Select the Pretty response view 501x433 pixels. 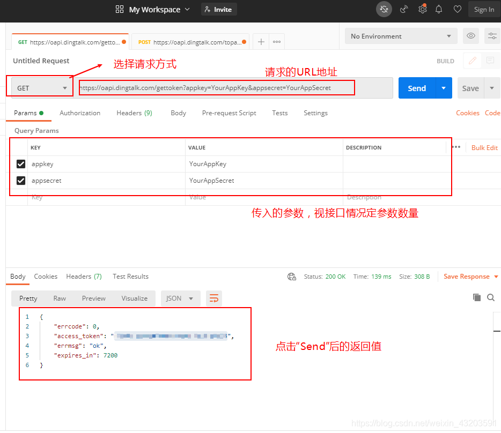[x=28, y=298]
